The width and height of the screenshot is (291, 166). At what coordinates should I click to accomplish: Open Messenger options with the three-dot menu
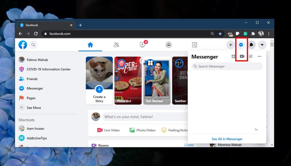[259, 56]
